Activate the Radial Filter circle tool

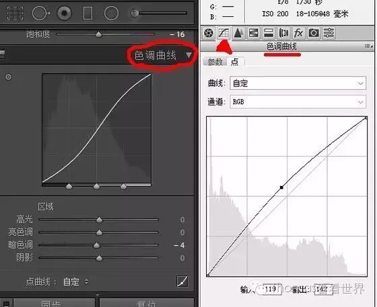[x=111, y=13]
